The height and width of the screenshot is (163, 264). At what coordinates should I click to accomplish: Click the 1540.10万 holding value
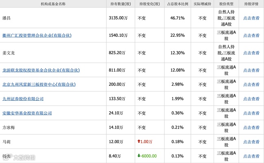118,35
